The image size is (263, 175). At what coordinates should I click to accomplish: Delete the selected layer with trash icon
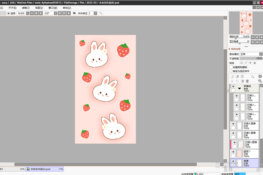tap(247, 81)
